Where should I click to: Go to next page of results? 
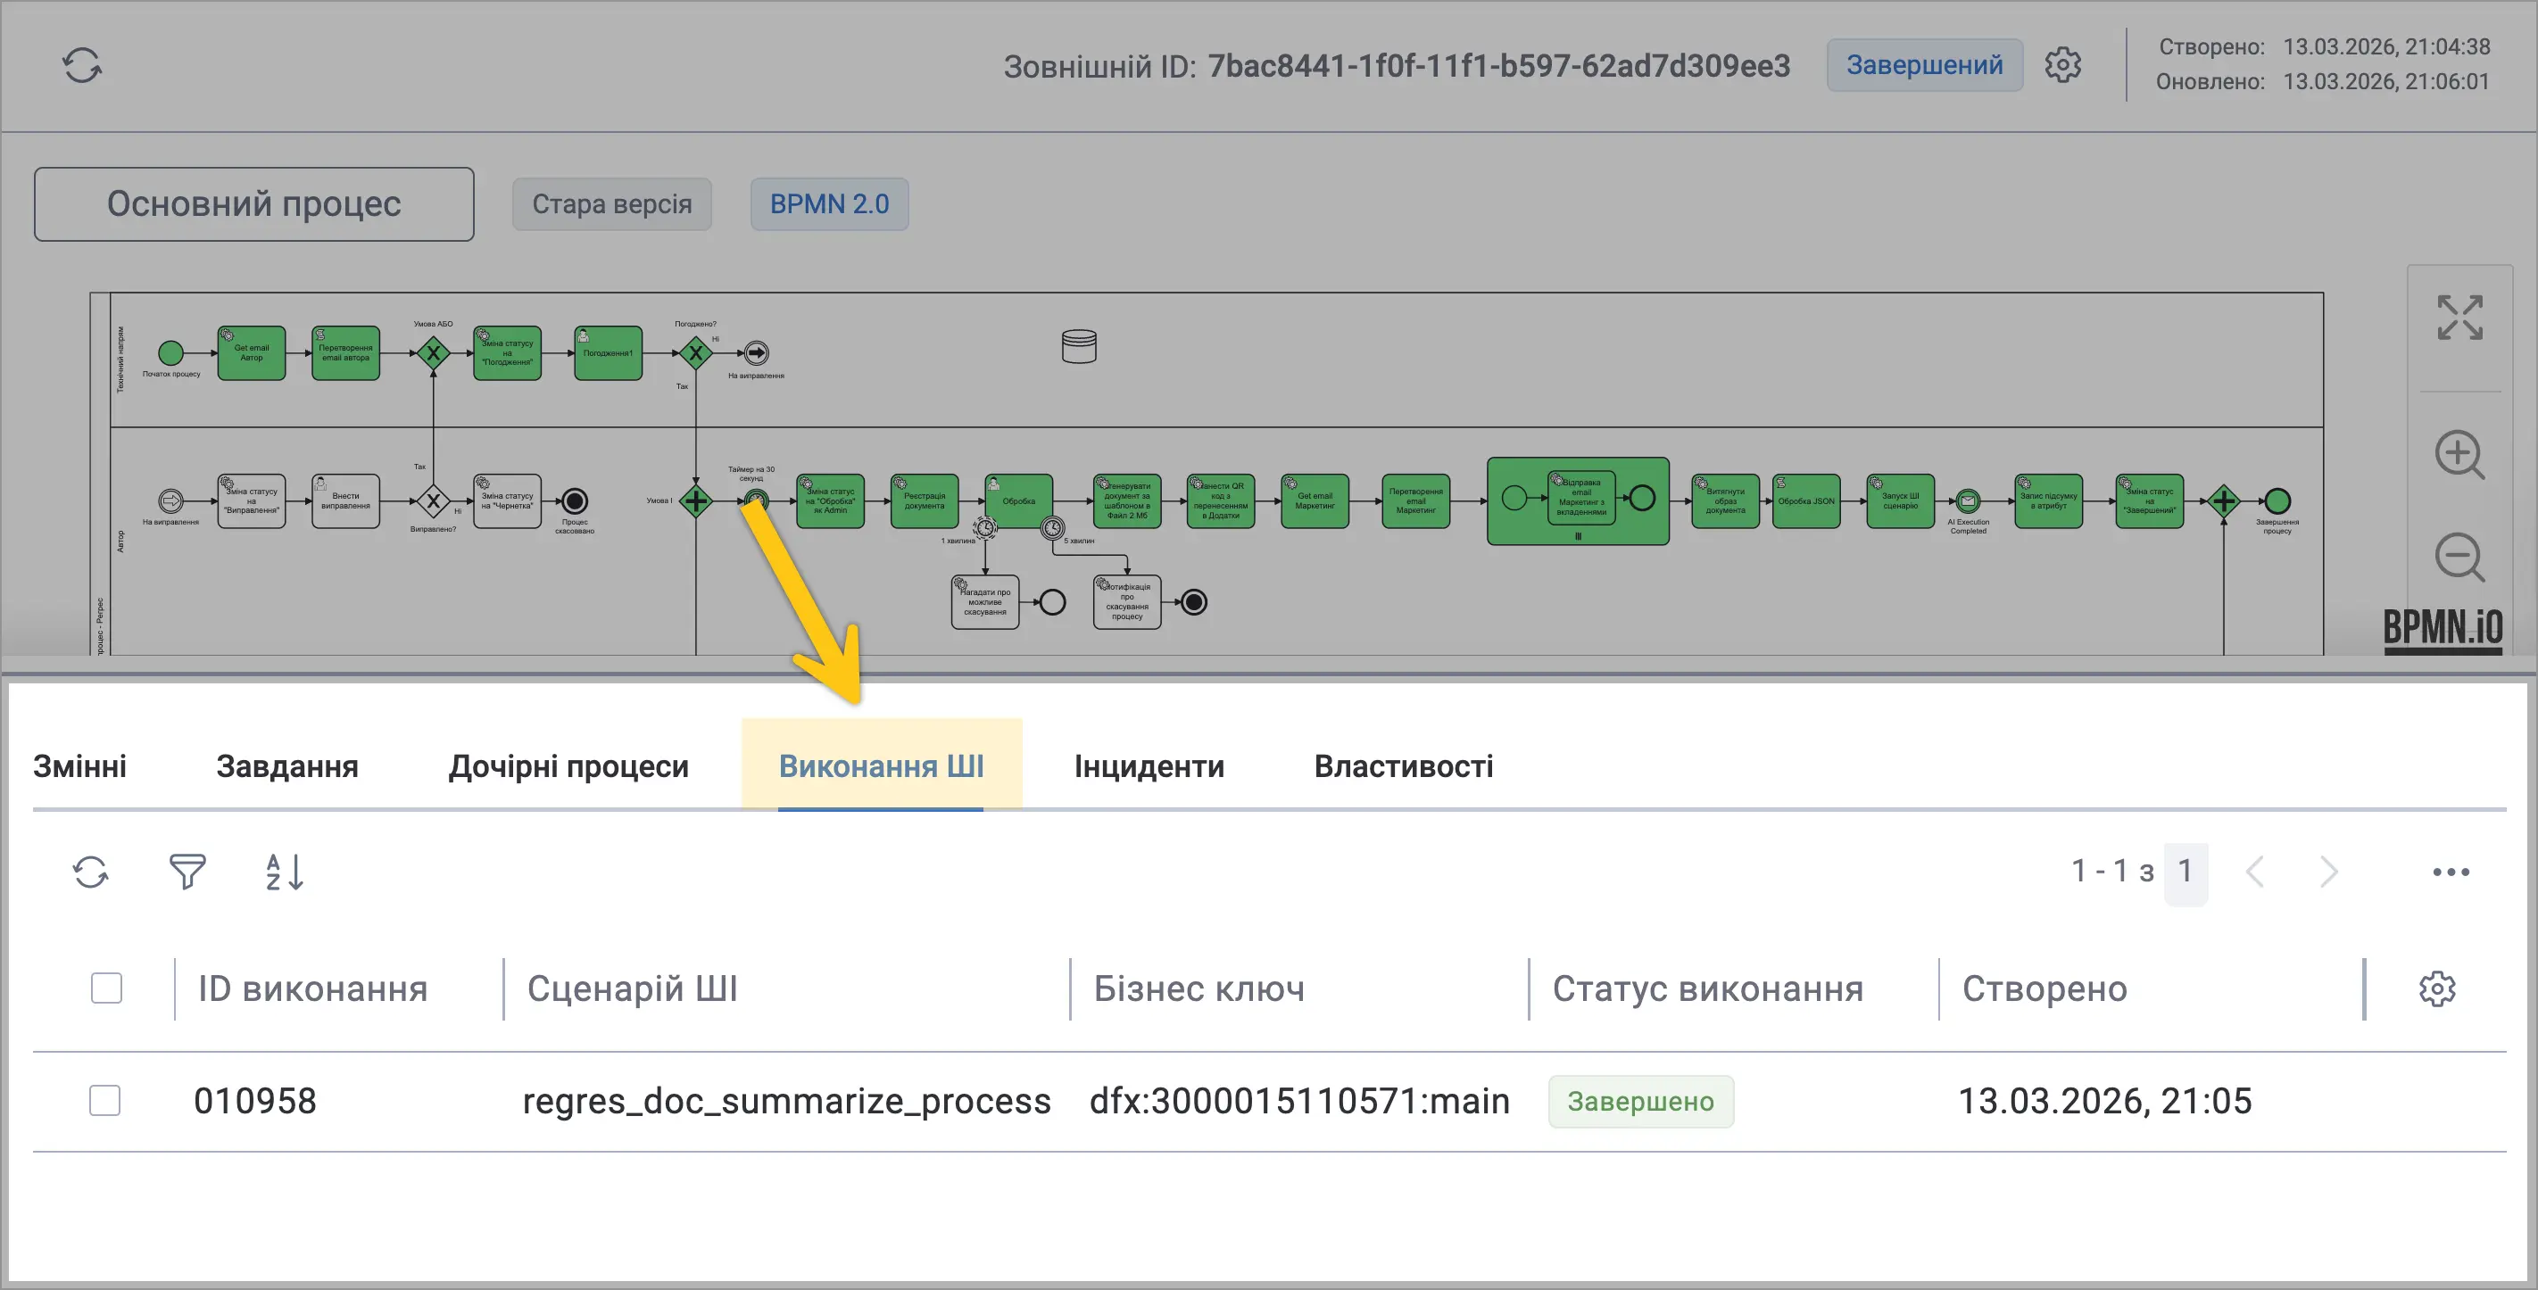[2328, 872]
